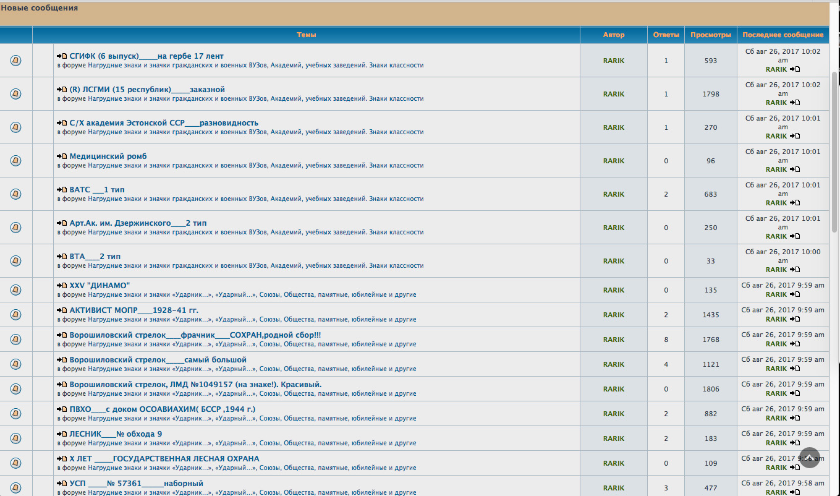Screen dimensions: 840x496
Task: Click newest-post icon before ПВХО topic title
Action: click(x=62, y=409)
